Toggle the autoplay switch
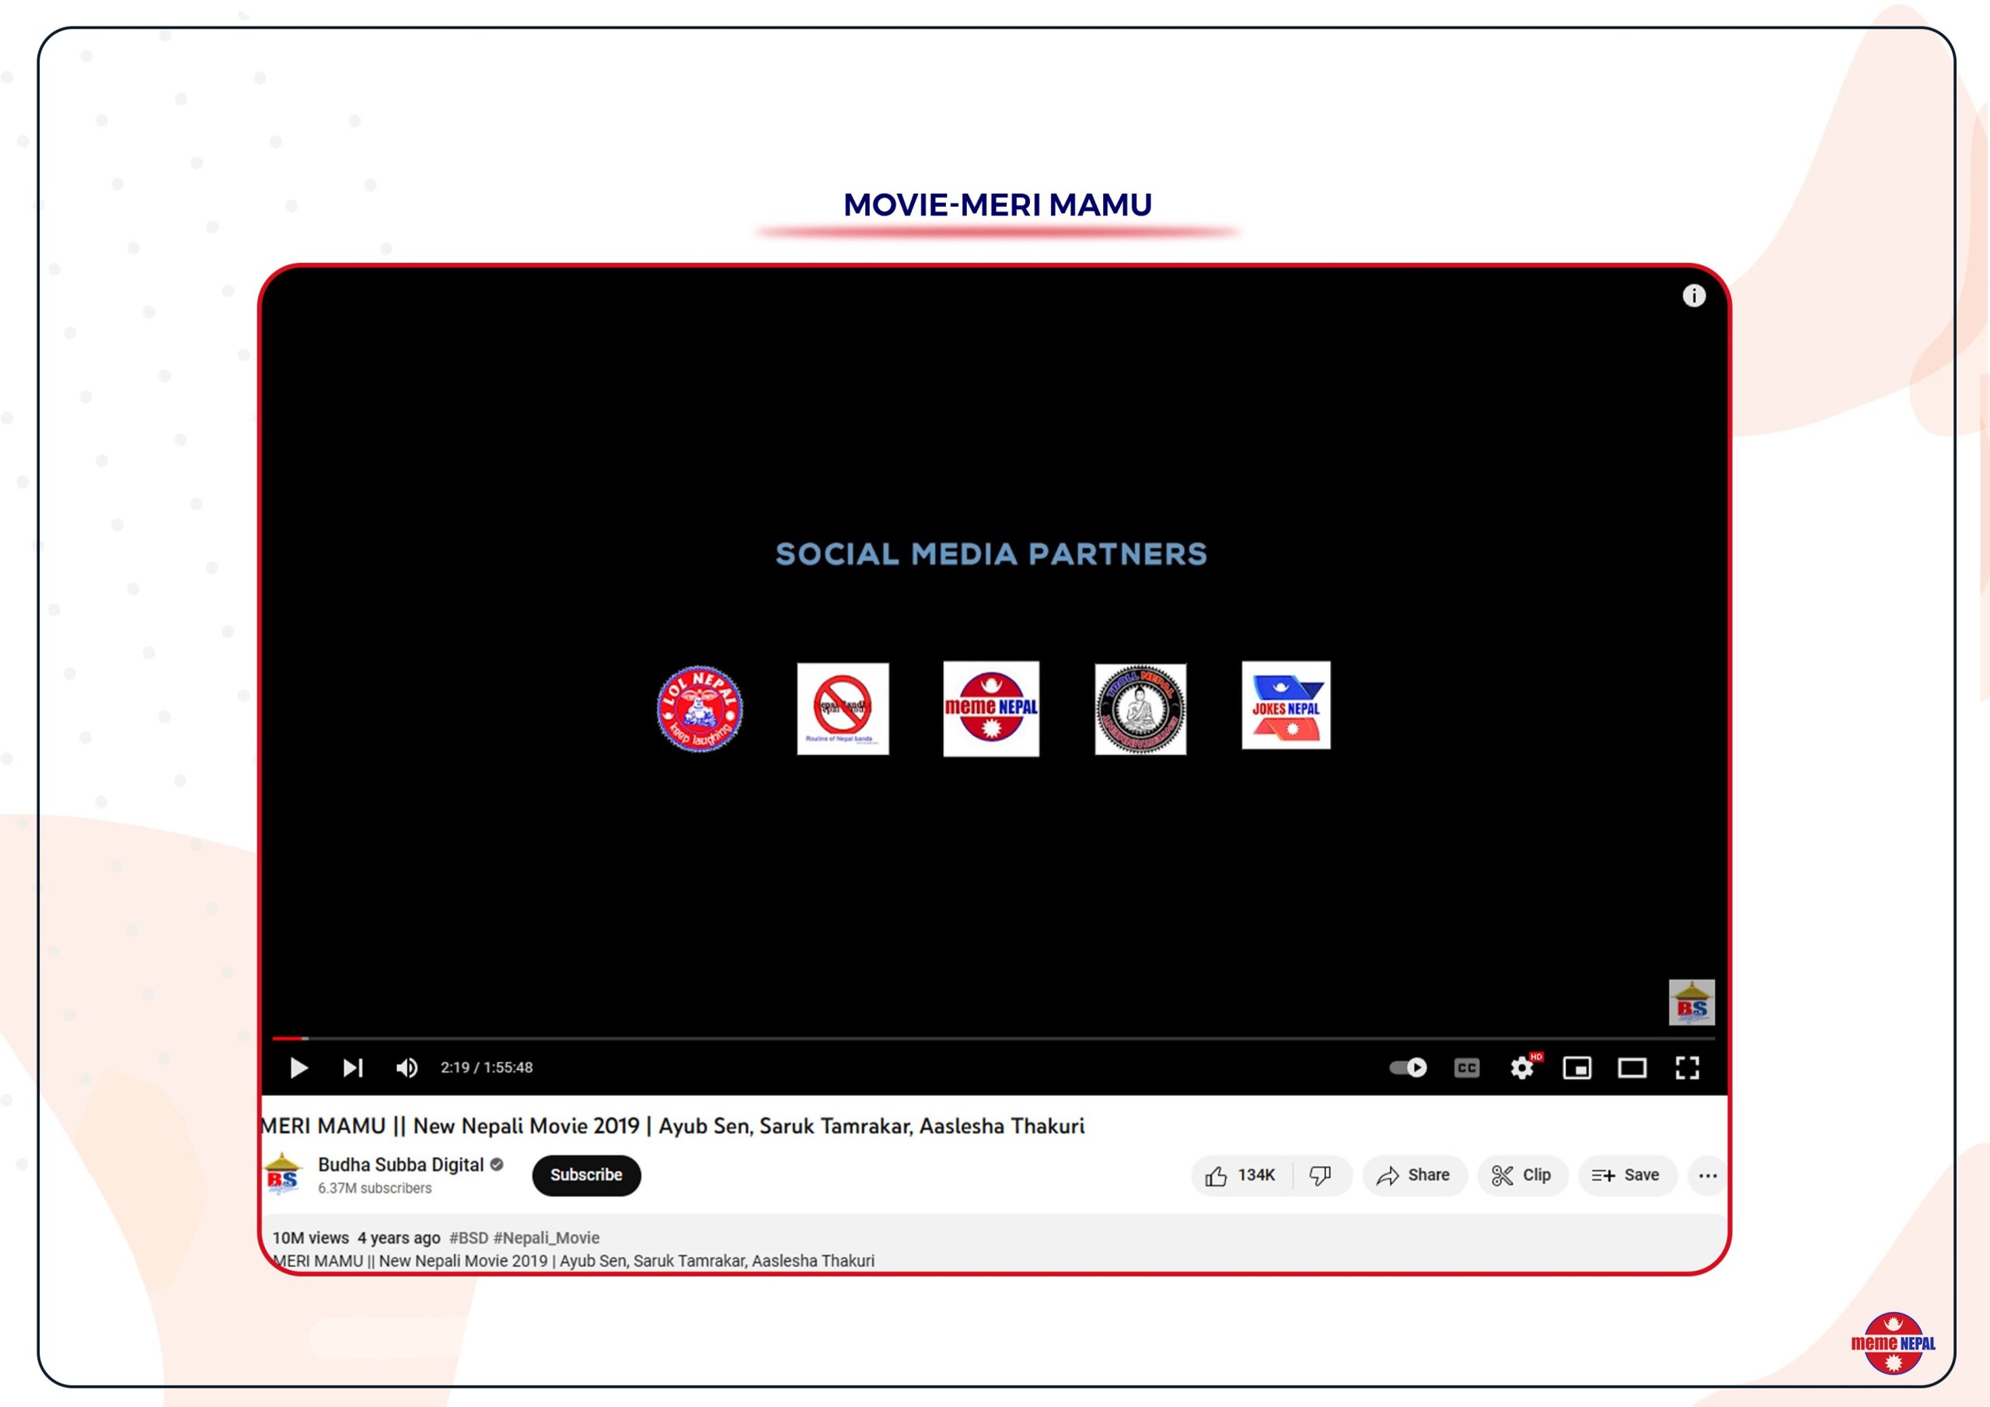 coord(1408,1067)
